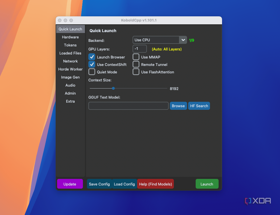Focus the GPU Layers input field
Viewport: 280px width, 215px height.
coord(140,49)
